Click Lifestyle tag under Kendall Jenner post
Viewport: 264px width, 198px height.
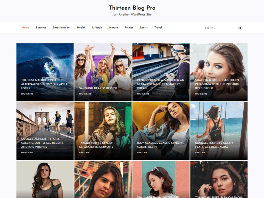pos(200,153)
